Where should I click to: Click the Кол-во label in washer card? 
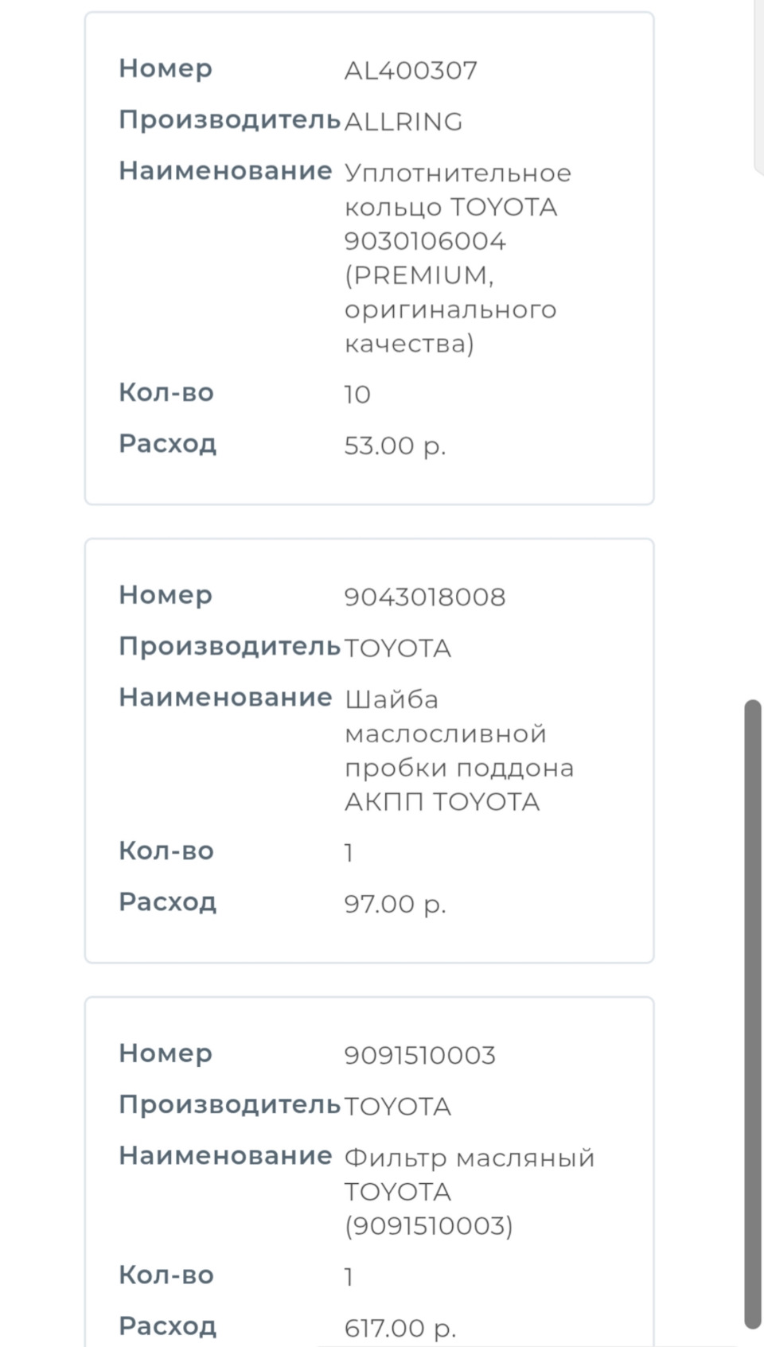tap(166, 851)
